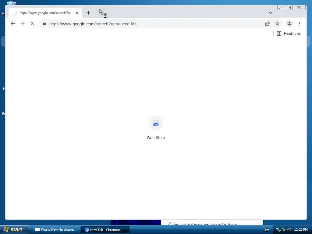
Task: Click the network connection tray icon
Action: (289, 229)
